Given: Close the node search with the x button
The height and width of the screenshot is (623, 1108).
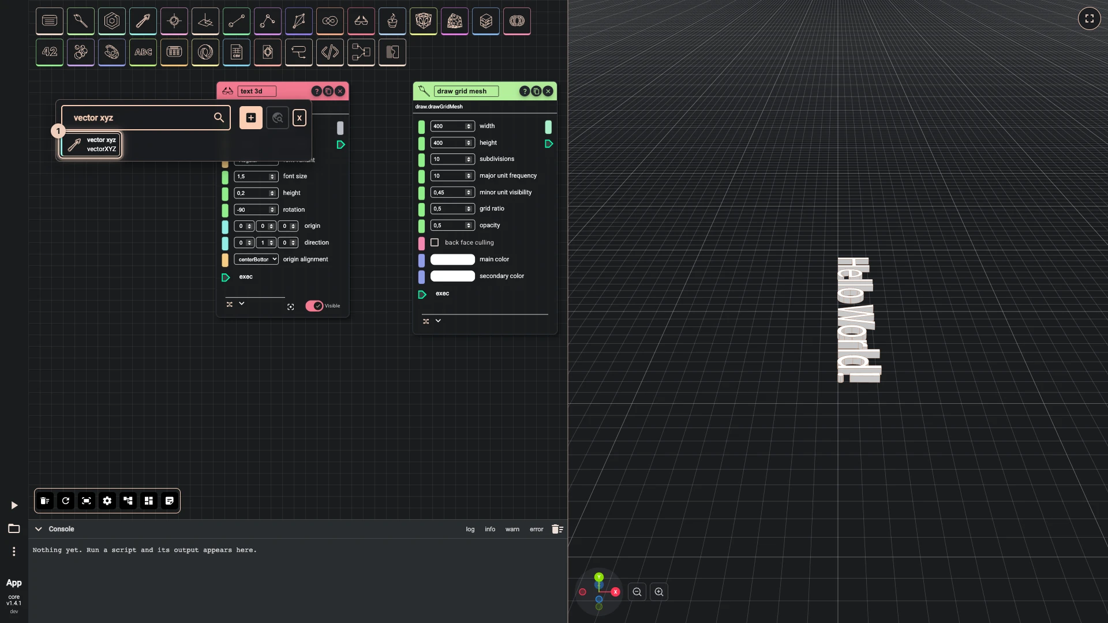Looking at the screenshot, I should [x=300, y=118].
